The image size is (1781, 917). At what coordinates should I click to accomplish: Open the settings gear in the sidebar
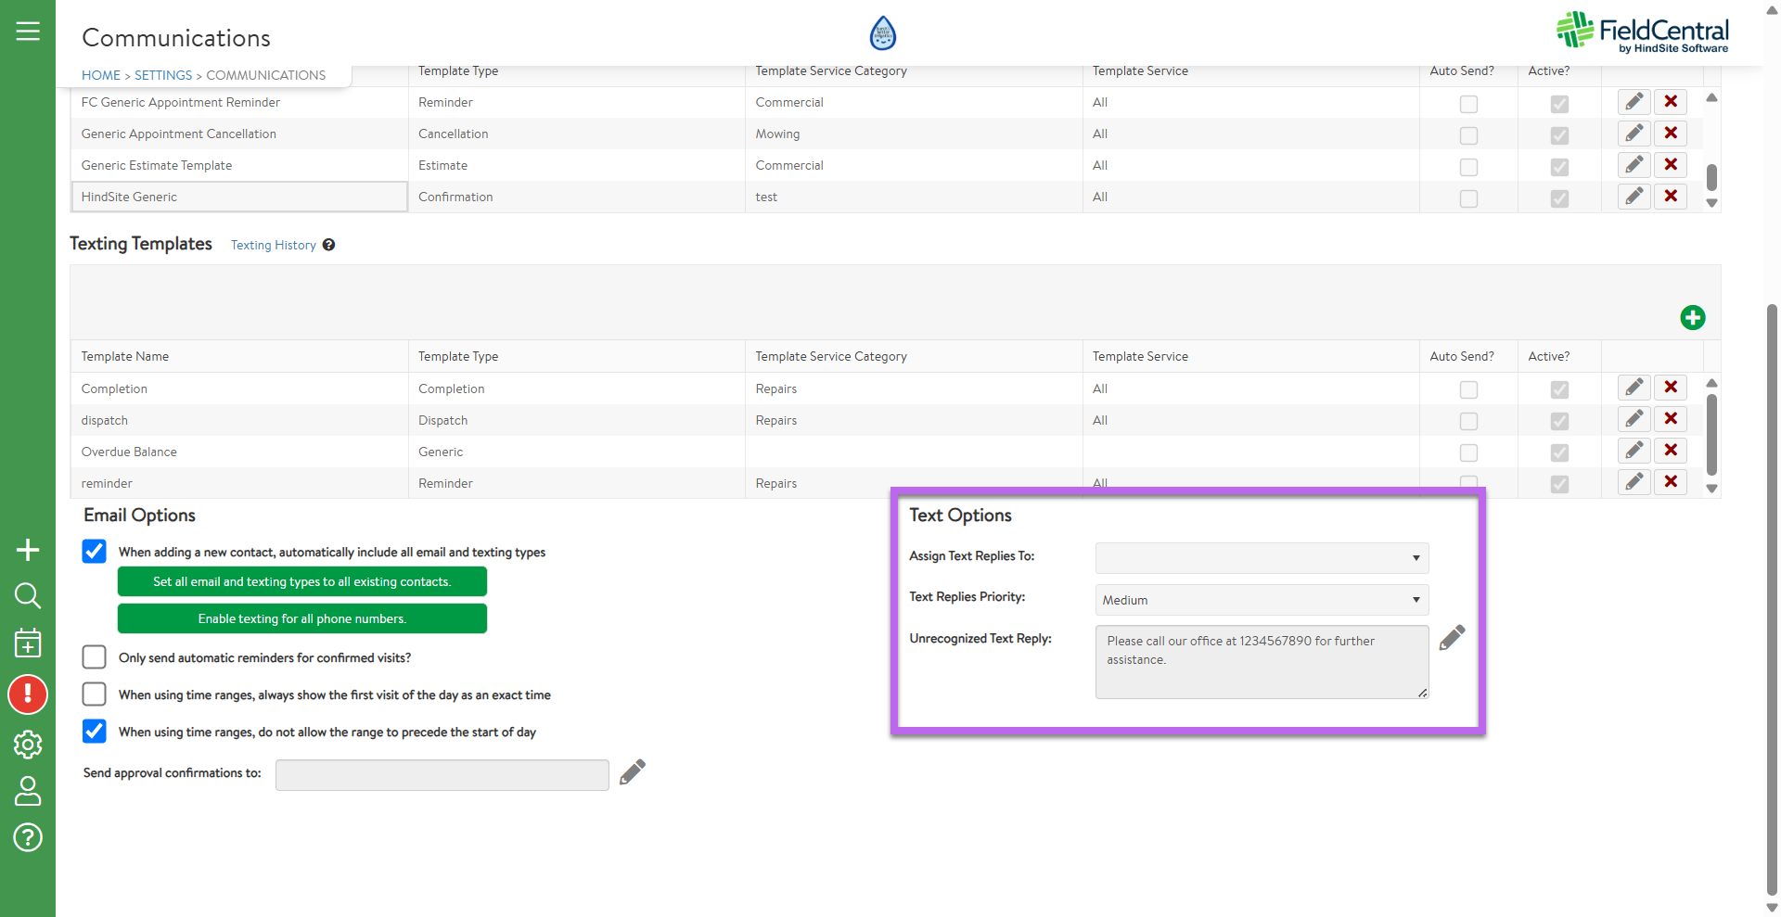(x=28, y=744)
